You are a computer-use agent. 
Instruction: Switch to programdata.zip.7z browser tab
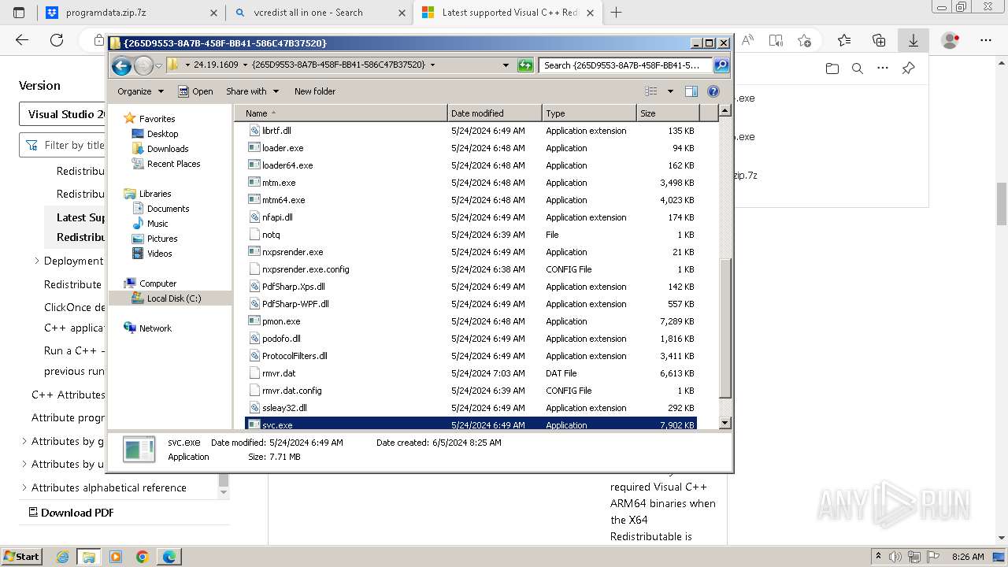pos(131,13)
